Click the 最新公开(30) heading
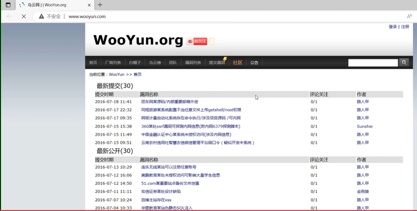 [115, 151]
